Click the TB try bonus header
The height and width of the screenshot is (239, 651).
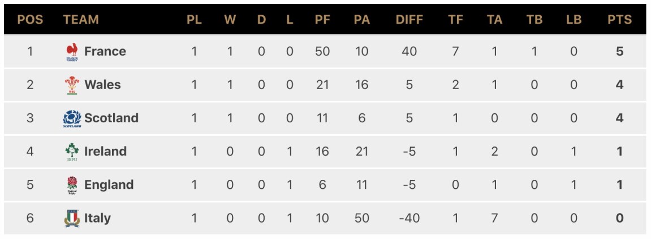tap(534, 19)
